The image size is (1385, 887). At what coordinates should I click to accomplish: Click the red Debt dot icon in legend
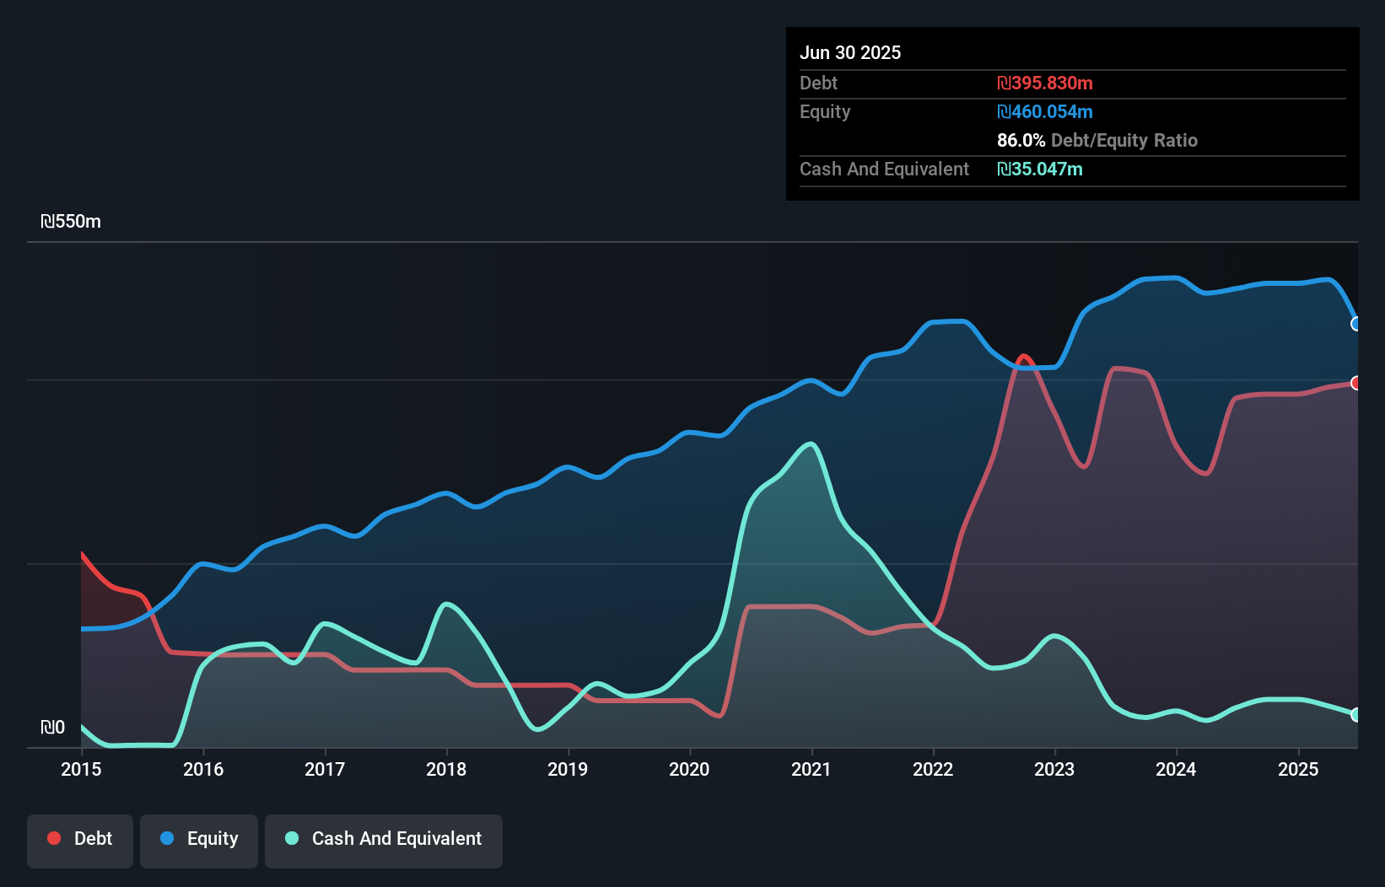click(x=52, y=838)
